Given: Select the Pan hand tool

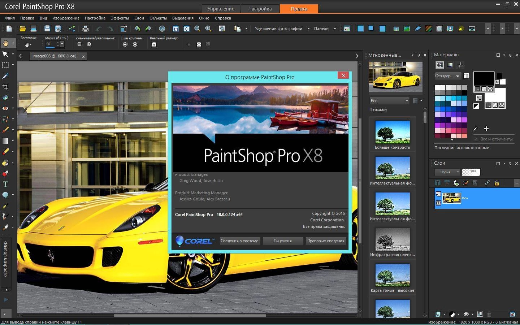Looking at the screenshot, I should (x=5, y=43).
